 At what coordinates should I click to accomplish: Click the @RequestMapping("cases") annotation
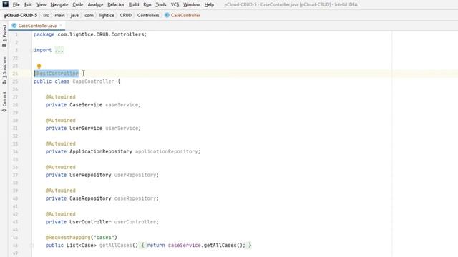coord(81,238)
